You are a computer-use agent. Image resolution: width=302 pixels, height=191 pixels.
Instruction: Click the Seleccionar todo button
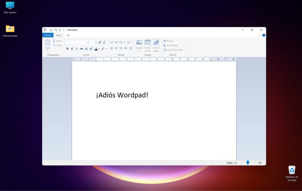pos(173,50)
